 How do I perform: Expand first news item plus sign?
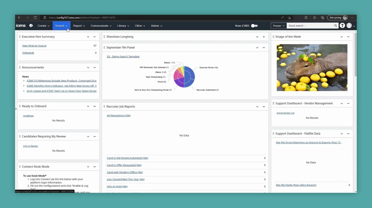coord(24,81)
